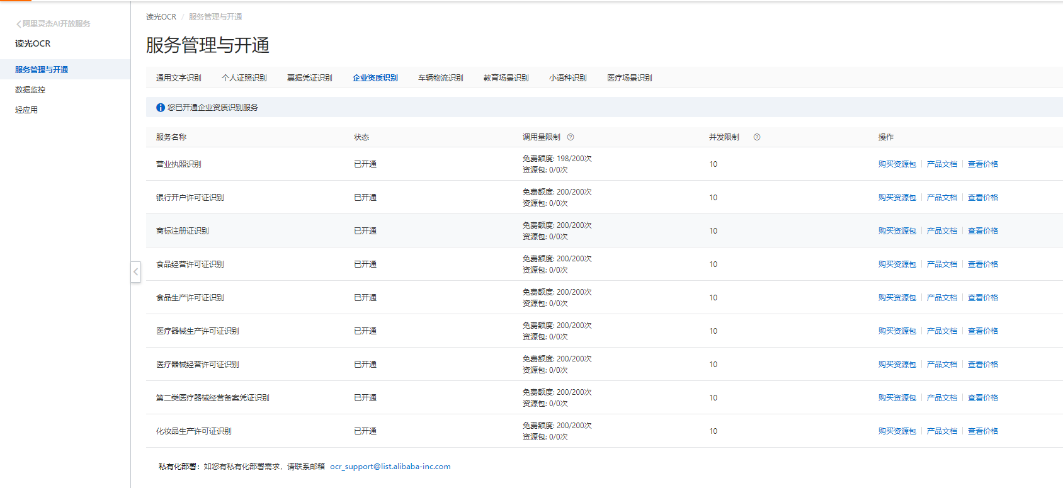View price for 医疗器械经营许可证识别
The height and width of the screenshot is (488, 1063).
click(x=983, y=365)
